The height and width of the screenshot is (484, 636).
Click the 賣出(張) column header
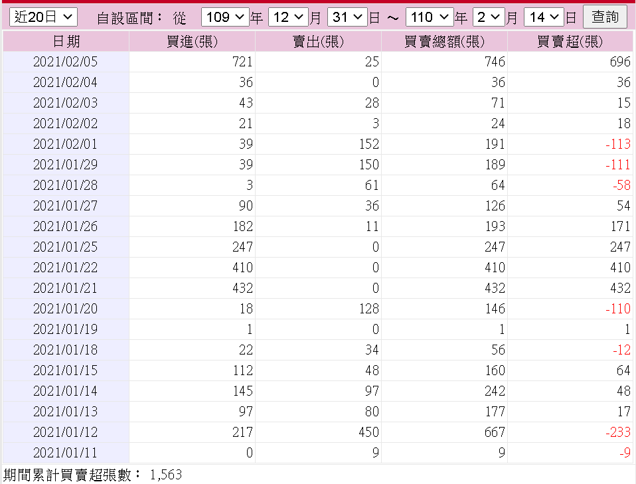[319, 41]
